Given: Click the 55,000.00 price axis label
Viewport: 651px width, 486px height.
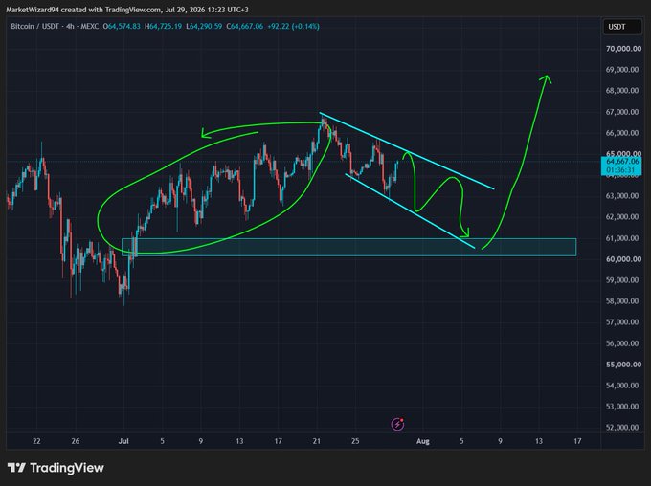Looking at the screenshot, I should click(x=623, y=364).
